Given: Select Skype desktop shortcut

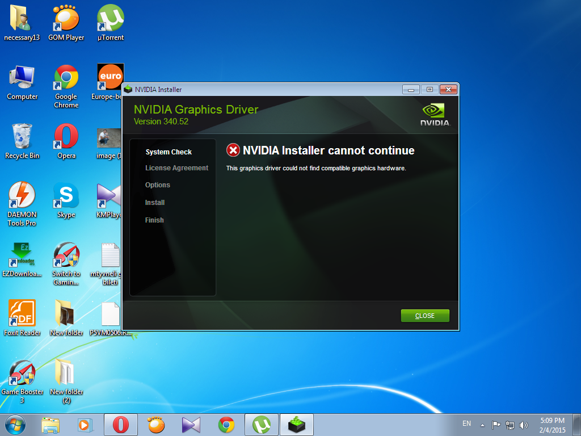Looking at the screenshot, I should pyautogui.click(x=66, y=200).
